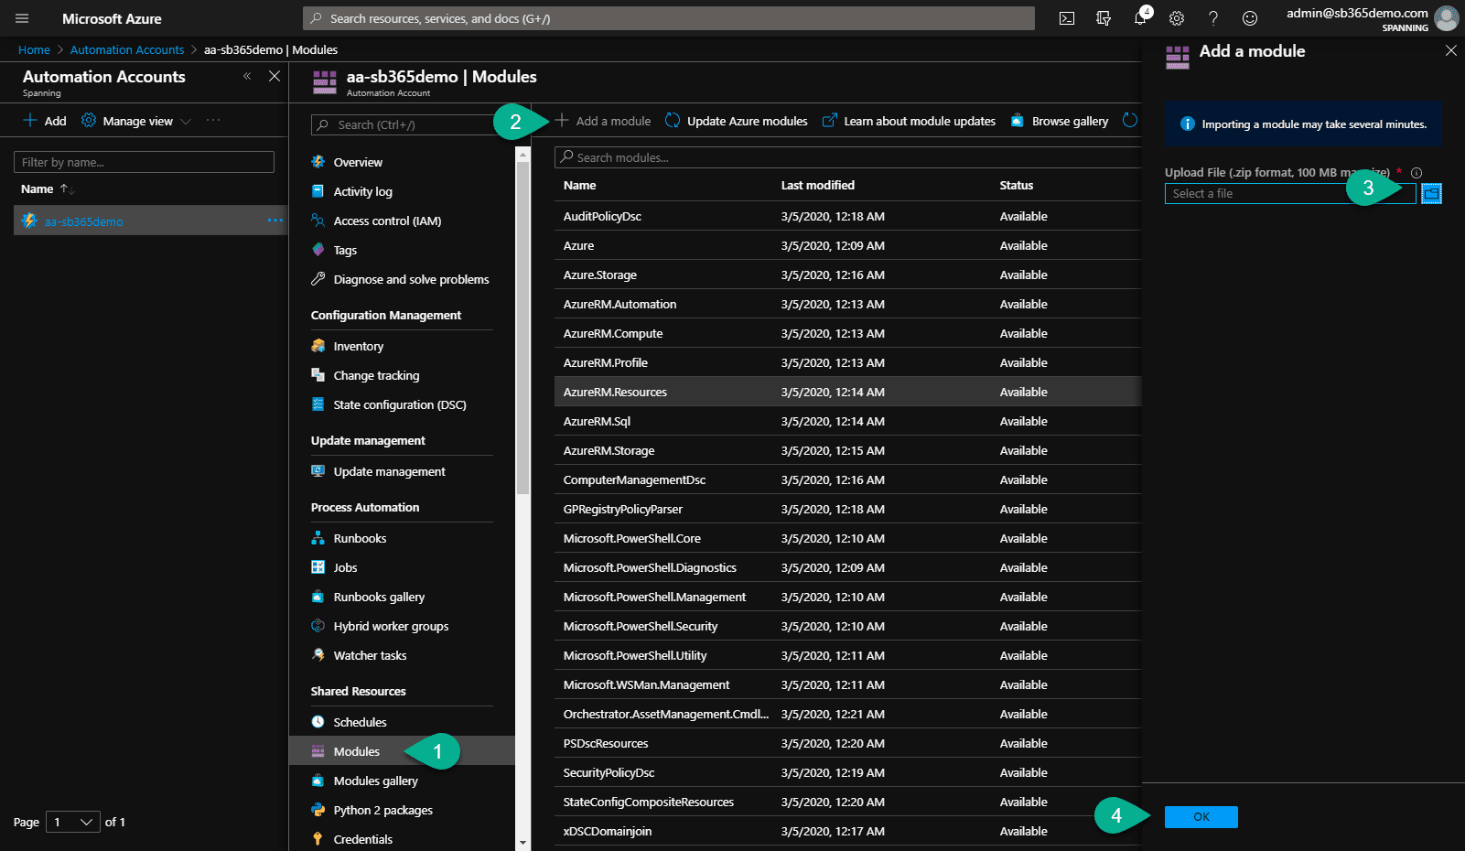Click the folder icon to select a file
Screen dimensions: 1465x851
point(1431,193)
